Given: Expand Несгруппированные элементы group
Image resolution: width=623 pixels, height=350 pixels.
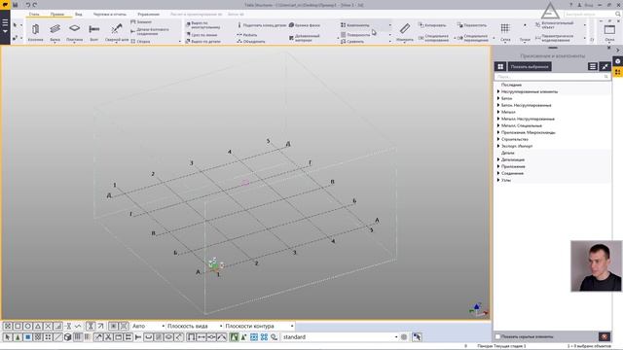Looking at the screenshot, I should 498,91.
